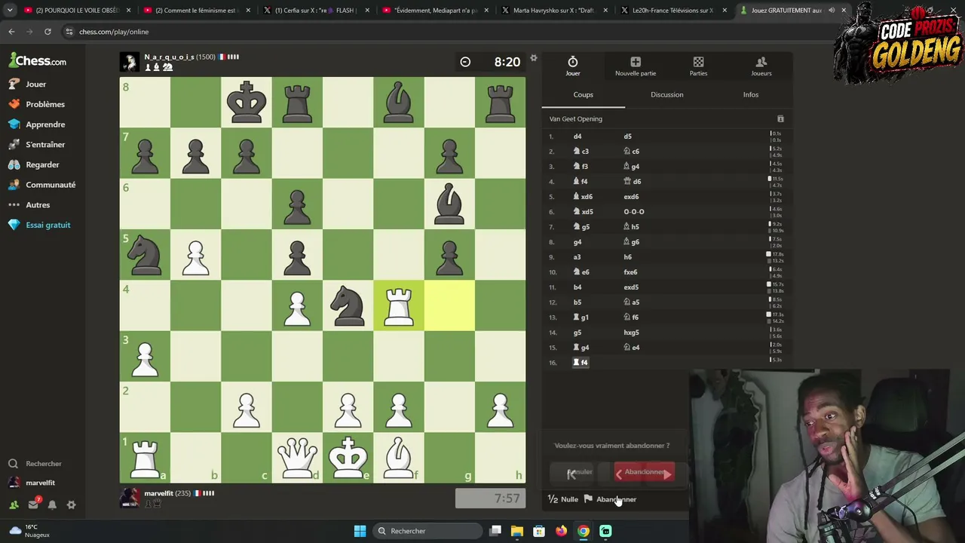
Task: Select the white rook on f4
Action: click(399, 305)
